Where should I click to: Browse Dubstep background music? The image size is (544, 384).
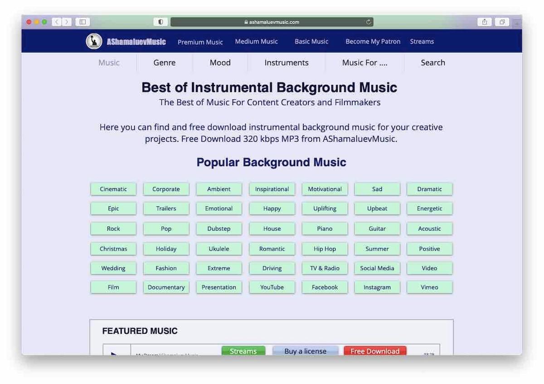pyautogui.click(x=219, y=228)
